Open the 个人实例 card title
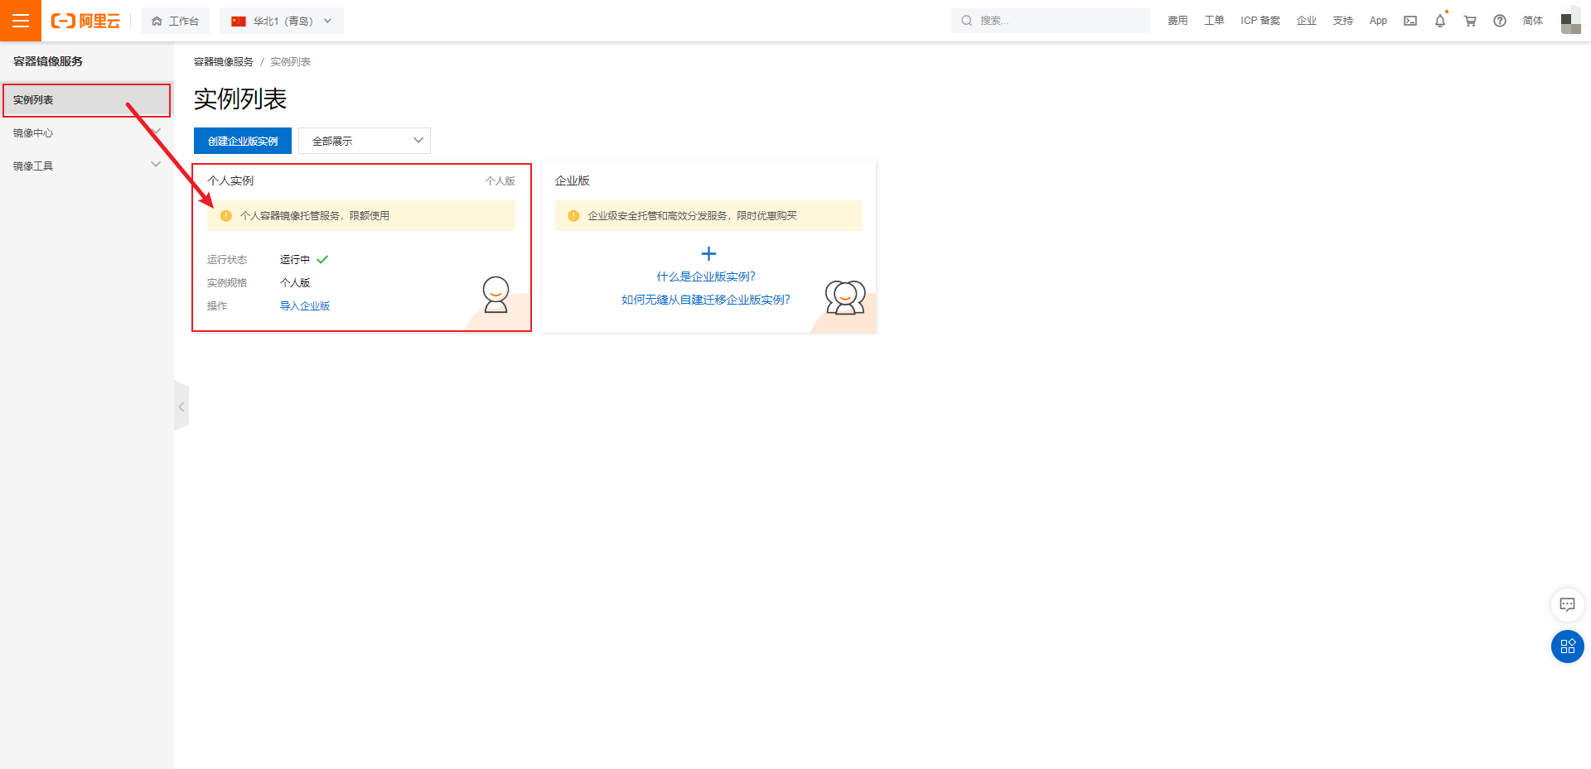The width and height of the screenshot is (1591, 769). [230, 180]
